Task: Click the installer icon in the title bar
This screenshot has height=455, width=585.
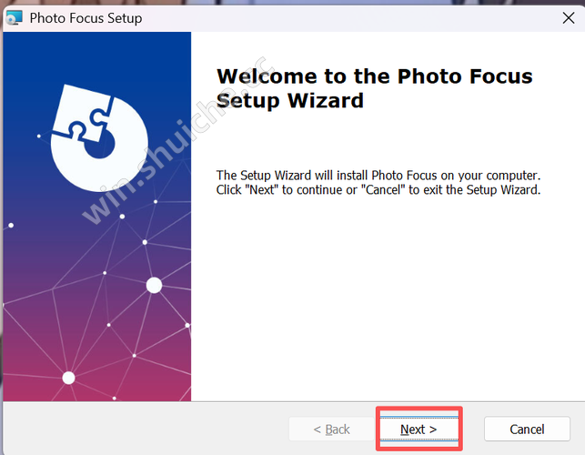Action: coord(14,17)
